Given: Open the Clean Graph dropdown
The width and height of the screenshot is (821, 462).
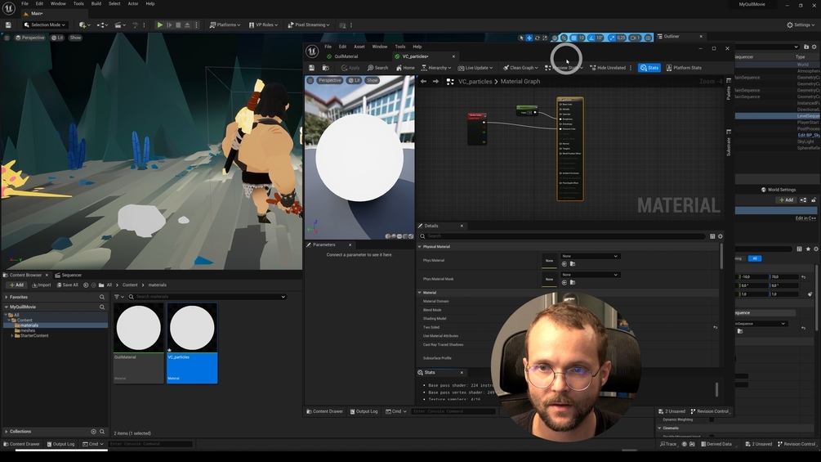Looking at the screenshot, I should (520, 68).
